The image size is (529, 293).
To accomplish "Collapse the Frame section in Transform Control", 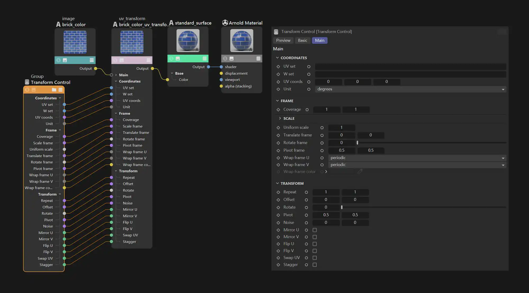I will pyautogui.click(x=277, y=101).
